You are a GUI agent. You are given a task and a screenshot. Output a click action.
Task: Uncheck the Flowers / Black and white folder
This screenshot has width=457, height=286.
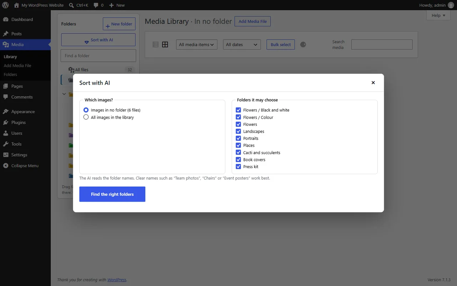coord(238,110)
